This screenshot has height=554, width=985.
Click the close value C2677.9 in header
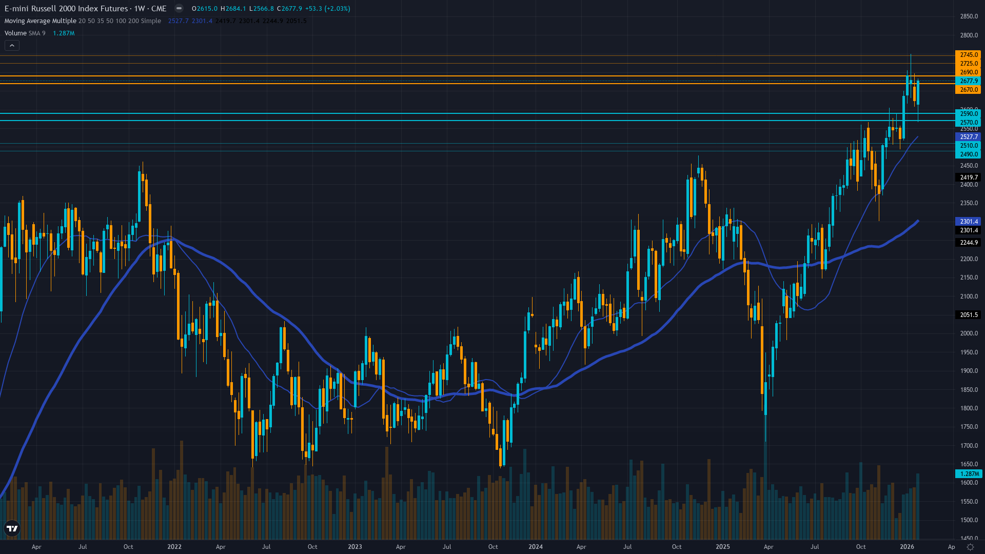(289, 9)
